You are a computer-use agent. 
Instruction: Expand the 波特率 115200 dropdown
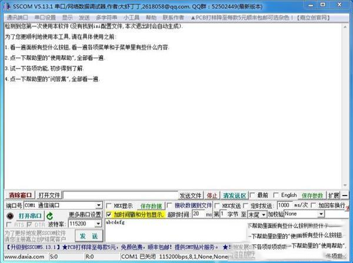(99, 224)
